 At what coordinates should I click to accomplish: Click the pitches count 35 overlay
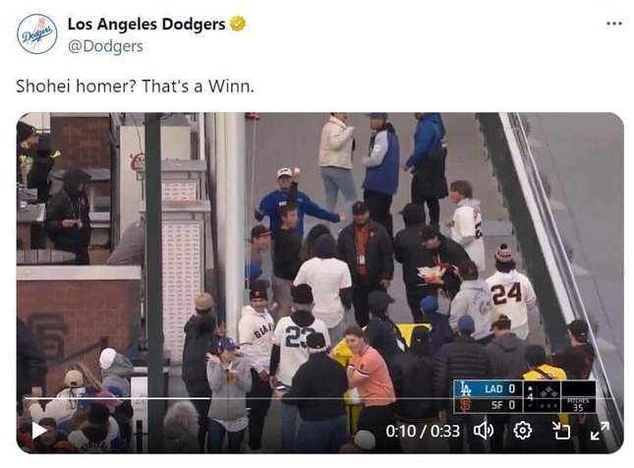[578, 405]
